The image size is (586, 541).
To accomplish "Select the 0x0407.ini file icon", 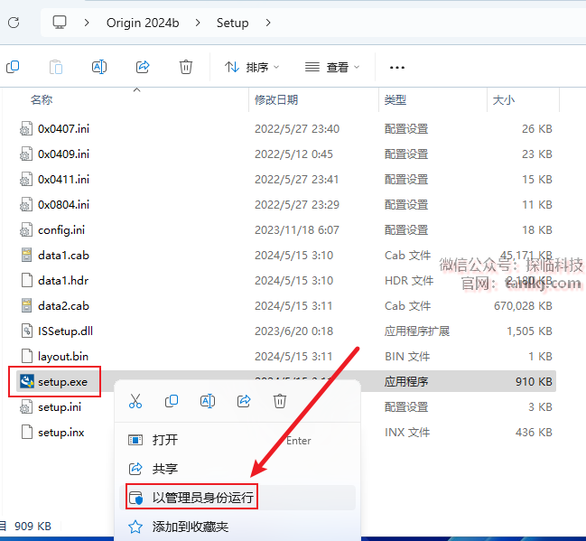I will point(26,129).
